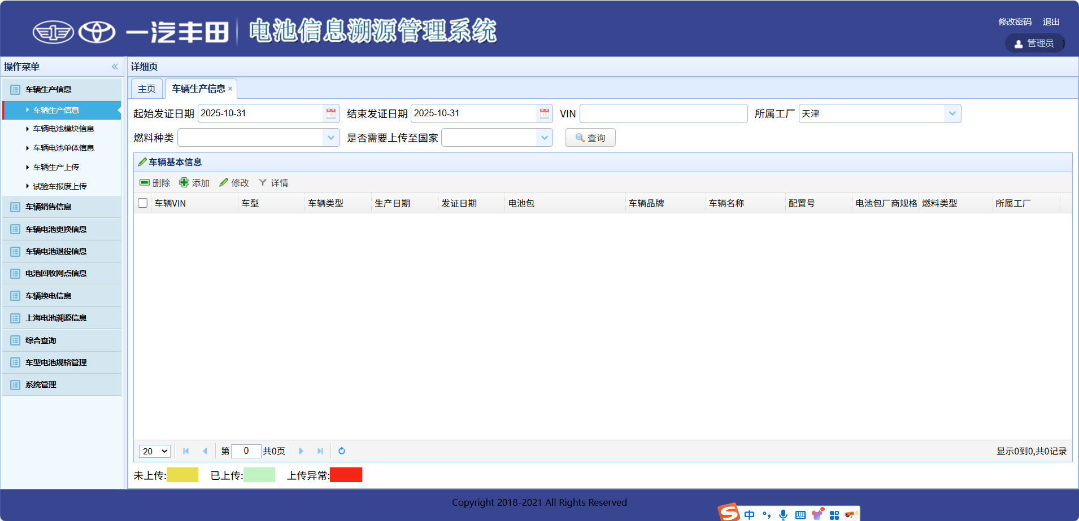Refresh the table with the reload icon
The width and height of the screenshot is (1079, 521).
[x=342, y=451]
